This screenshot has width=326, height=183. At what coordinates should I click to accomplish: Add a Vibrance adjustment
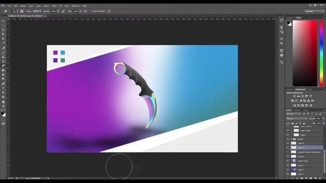311,96
